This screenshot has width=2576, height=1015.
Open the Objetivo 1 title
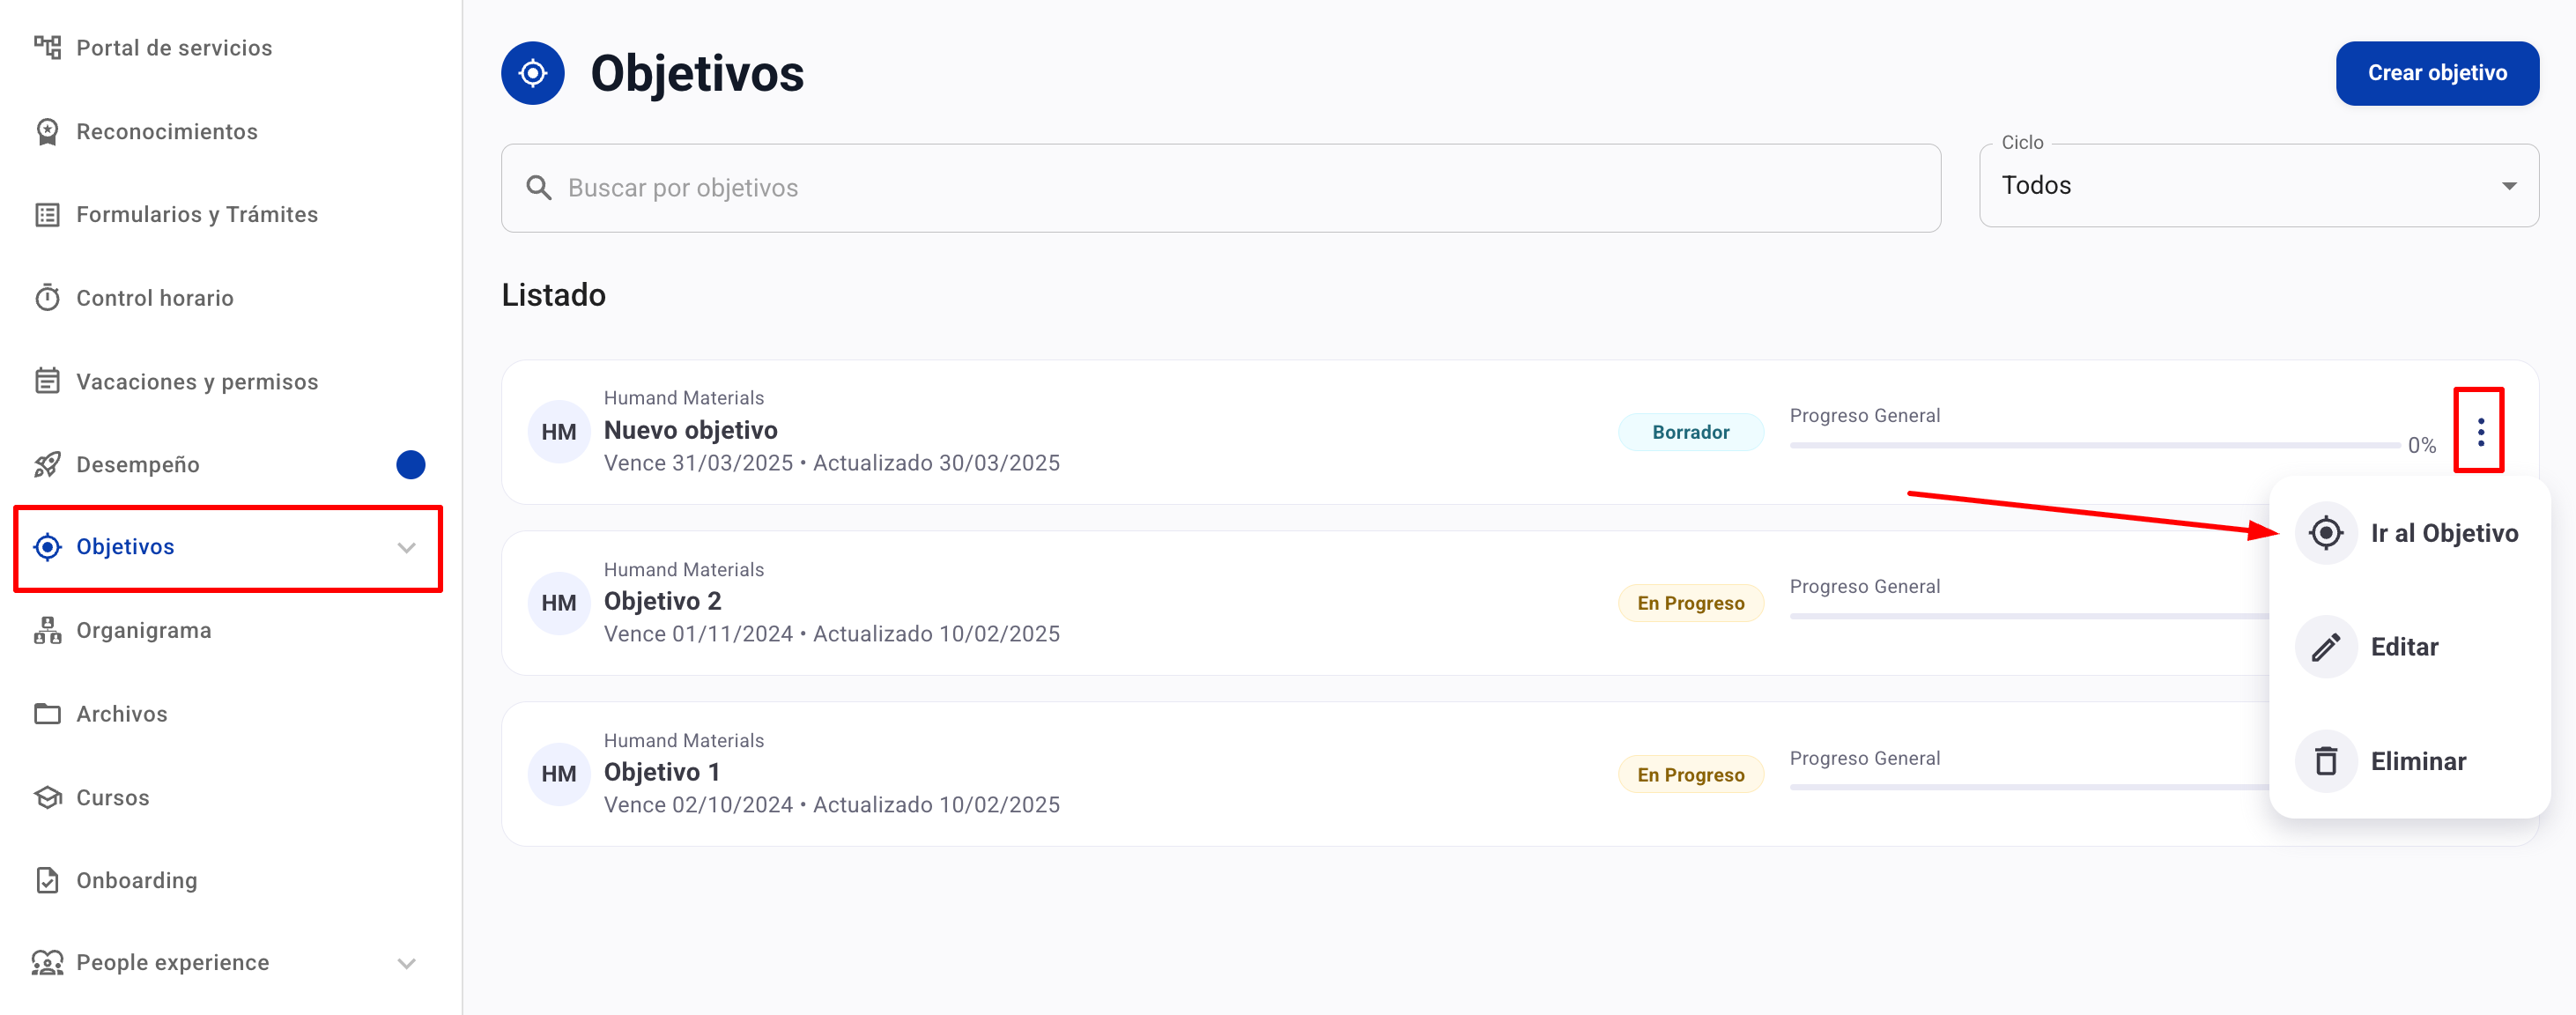[x=662, y=772]
